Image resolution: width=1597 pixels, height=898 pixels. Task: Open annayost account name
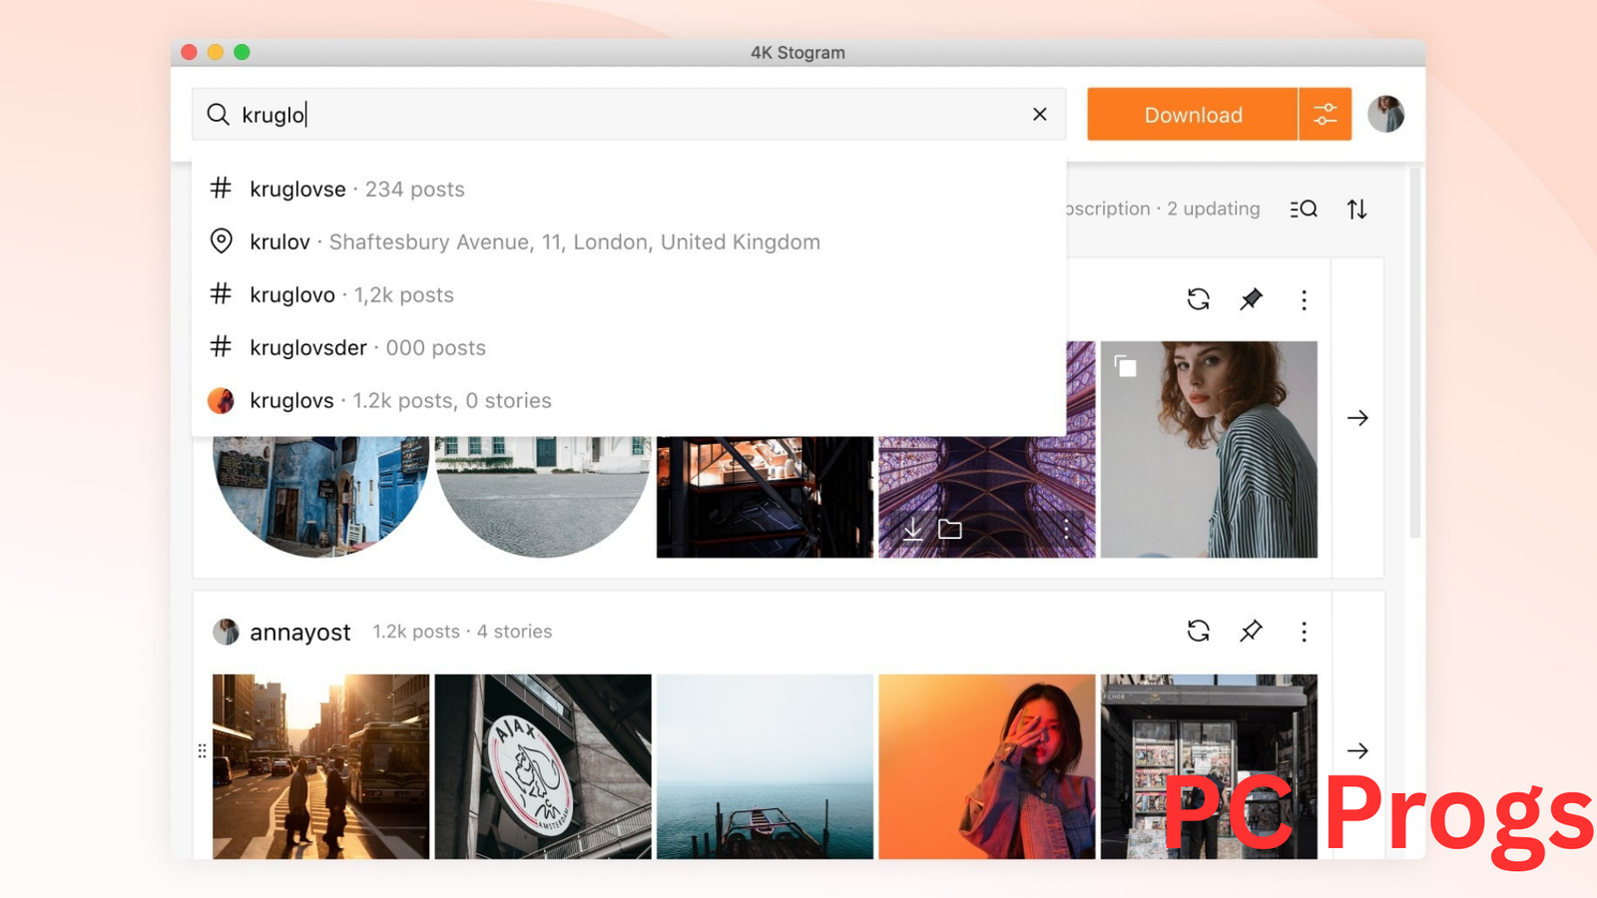point(300,633)
